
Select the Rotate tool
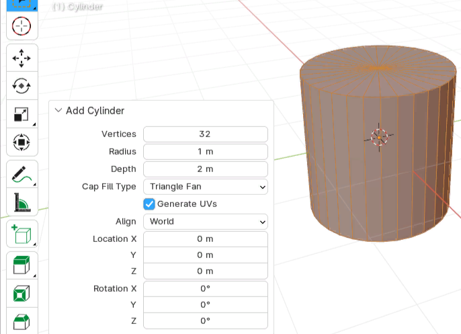pyautogui.click(x=22, y=86)
